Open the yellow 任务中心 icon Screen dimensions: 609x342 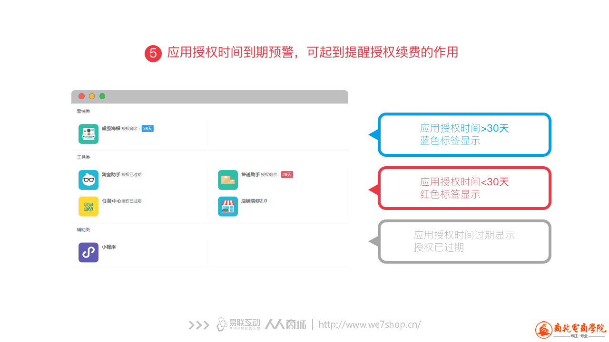pyautogui.click(x=88, y=207)
